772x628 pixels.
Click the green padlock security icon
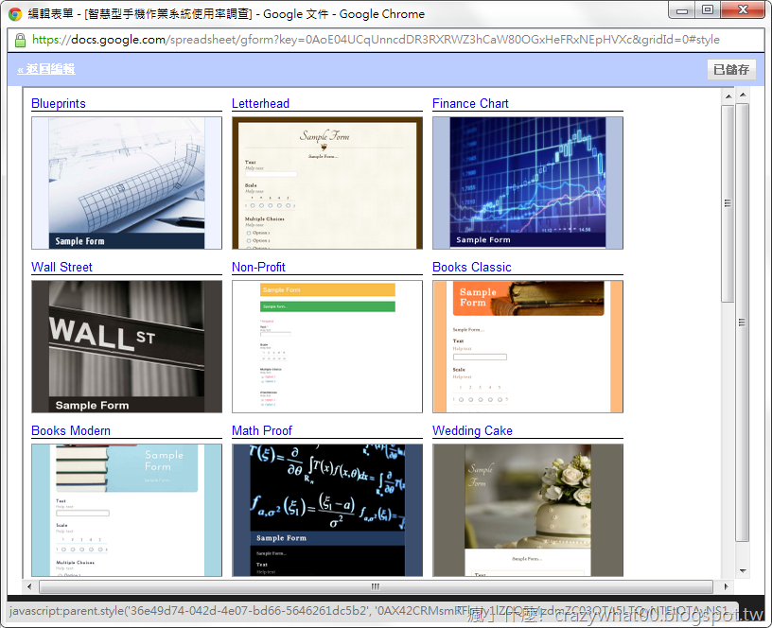point(20,40)
